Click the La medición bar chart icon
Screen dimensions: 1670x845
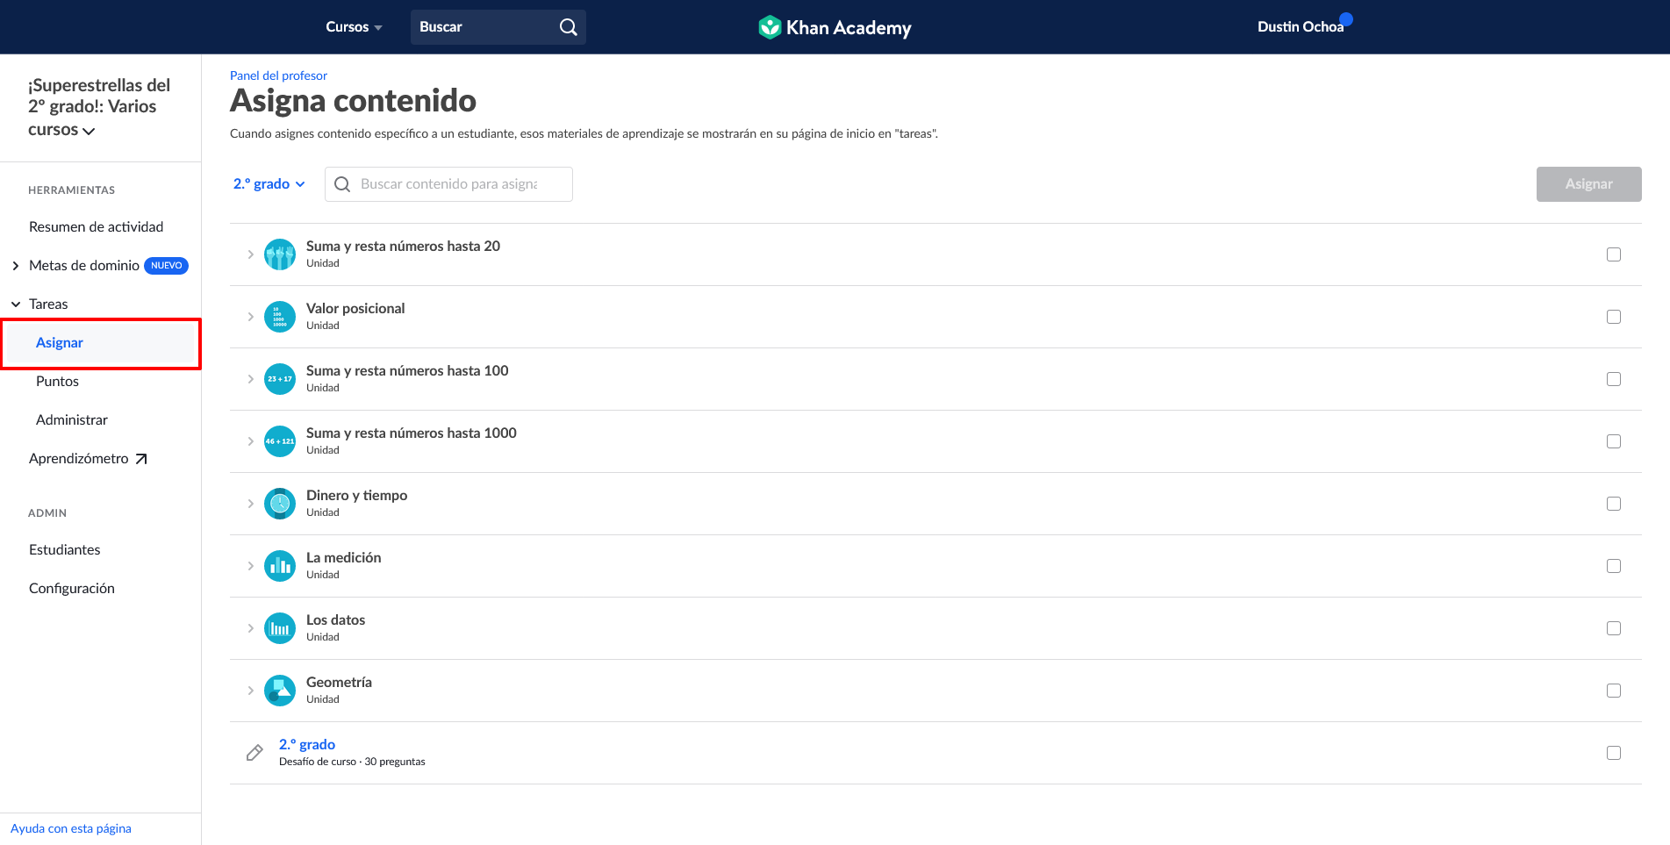280,566
